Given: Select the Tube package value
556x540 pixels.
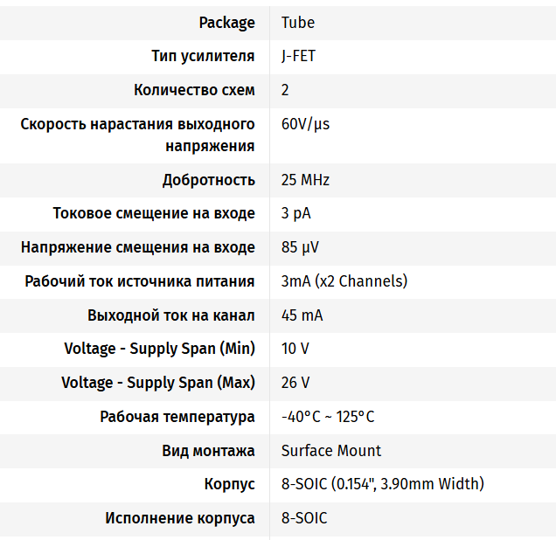Looking at the screenshot, I should [298, 23].
